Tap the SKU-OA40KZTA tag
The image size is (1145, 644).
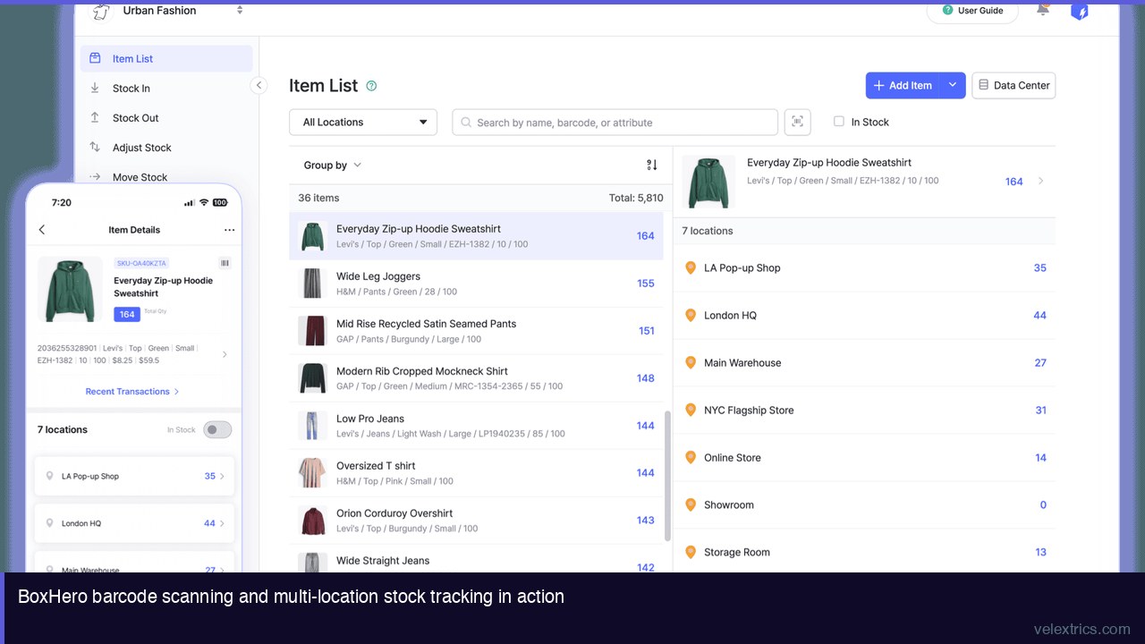[x=141, y=263]
